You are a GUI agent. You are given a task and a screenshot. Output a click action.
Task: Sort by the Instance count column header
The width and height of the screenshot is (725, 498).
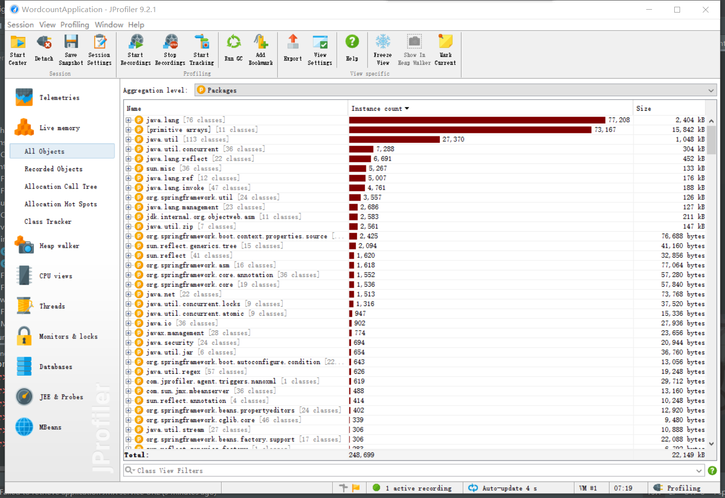coord(490,109)
